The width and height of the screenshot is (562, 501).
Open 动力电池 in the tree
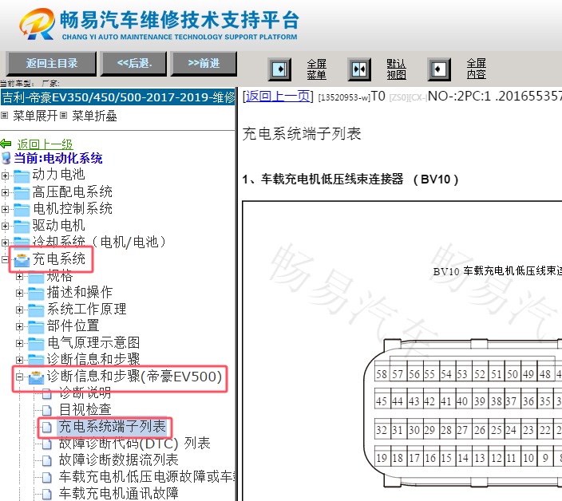[x=58, y=175]
